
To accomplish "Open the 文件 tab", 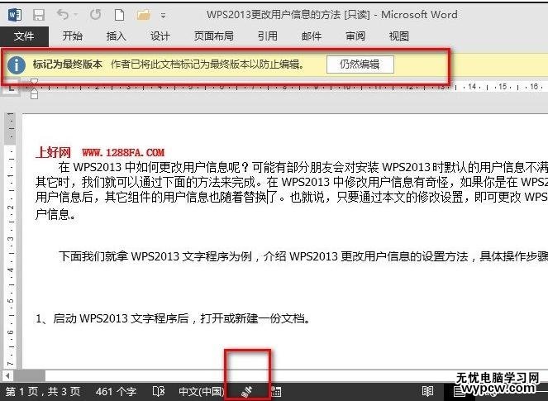I will [x=24, y=36].
